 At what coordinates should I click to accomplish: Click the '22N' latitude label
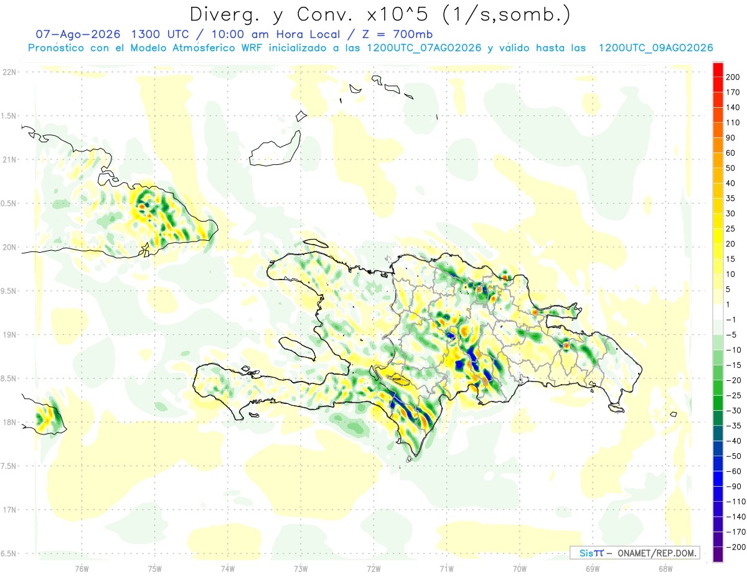point(9,72)
